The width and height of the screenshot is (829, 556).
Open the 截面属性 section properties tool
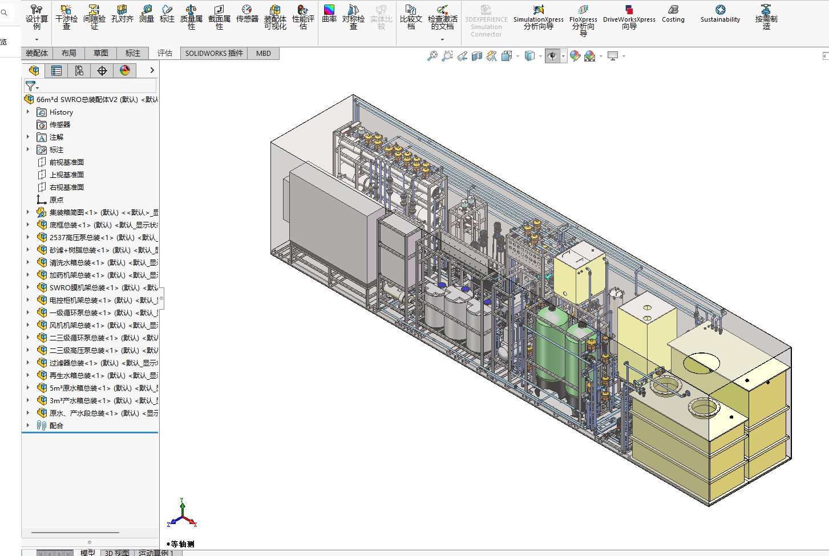(x=219, y=17)
